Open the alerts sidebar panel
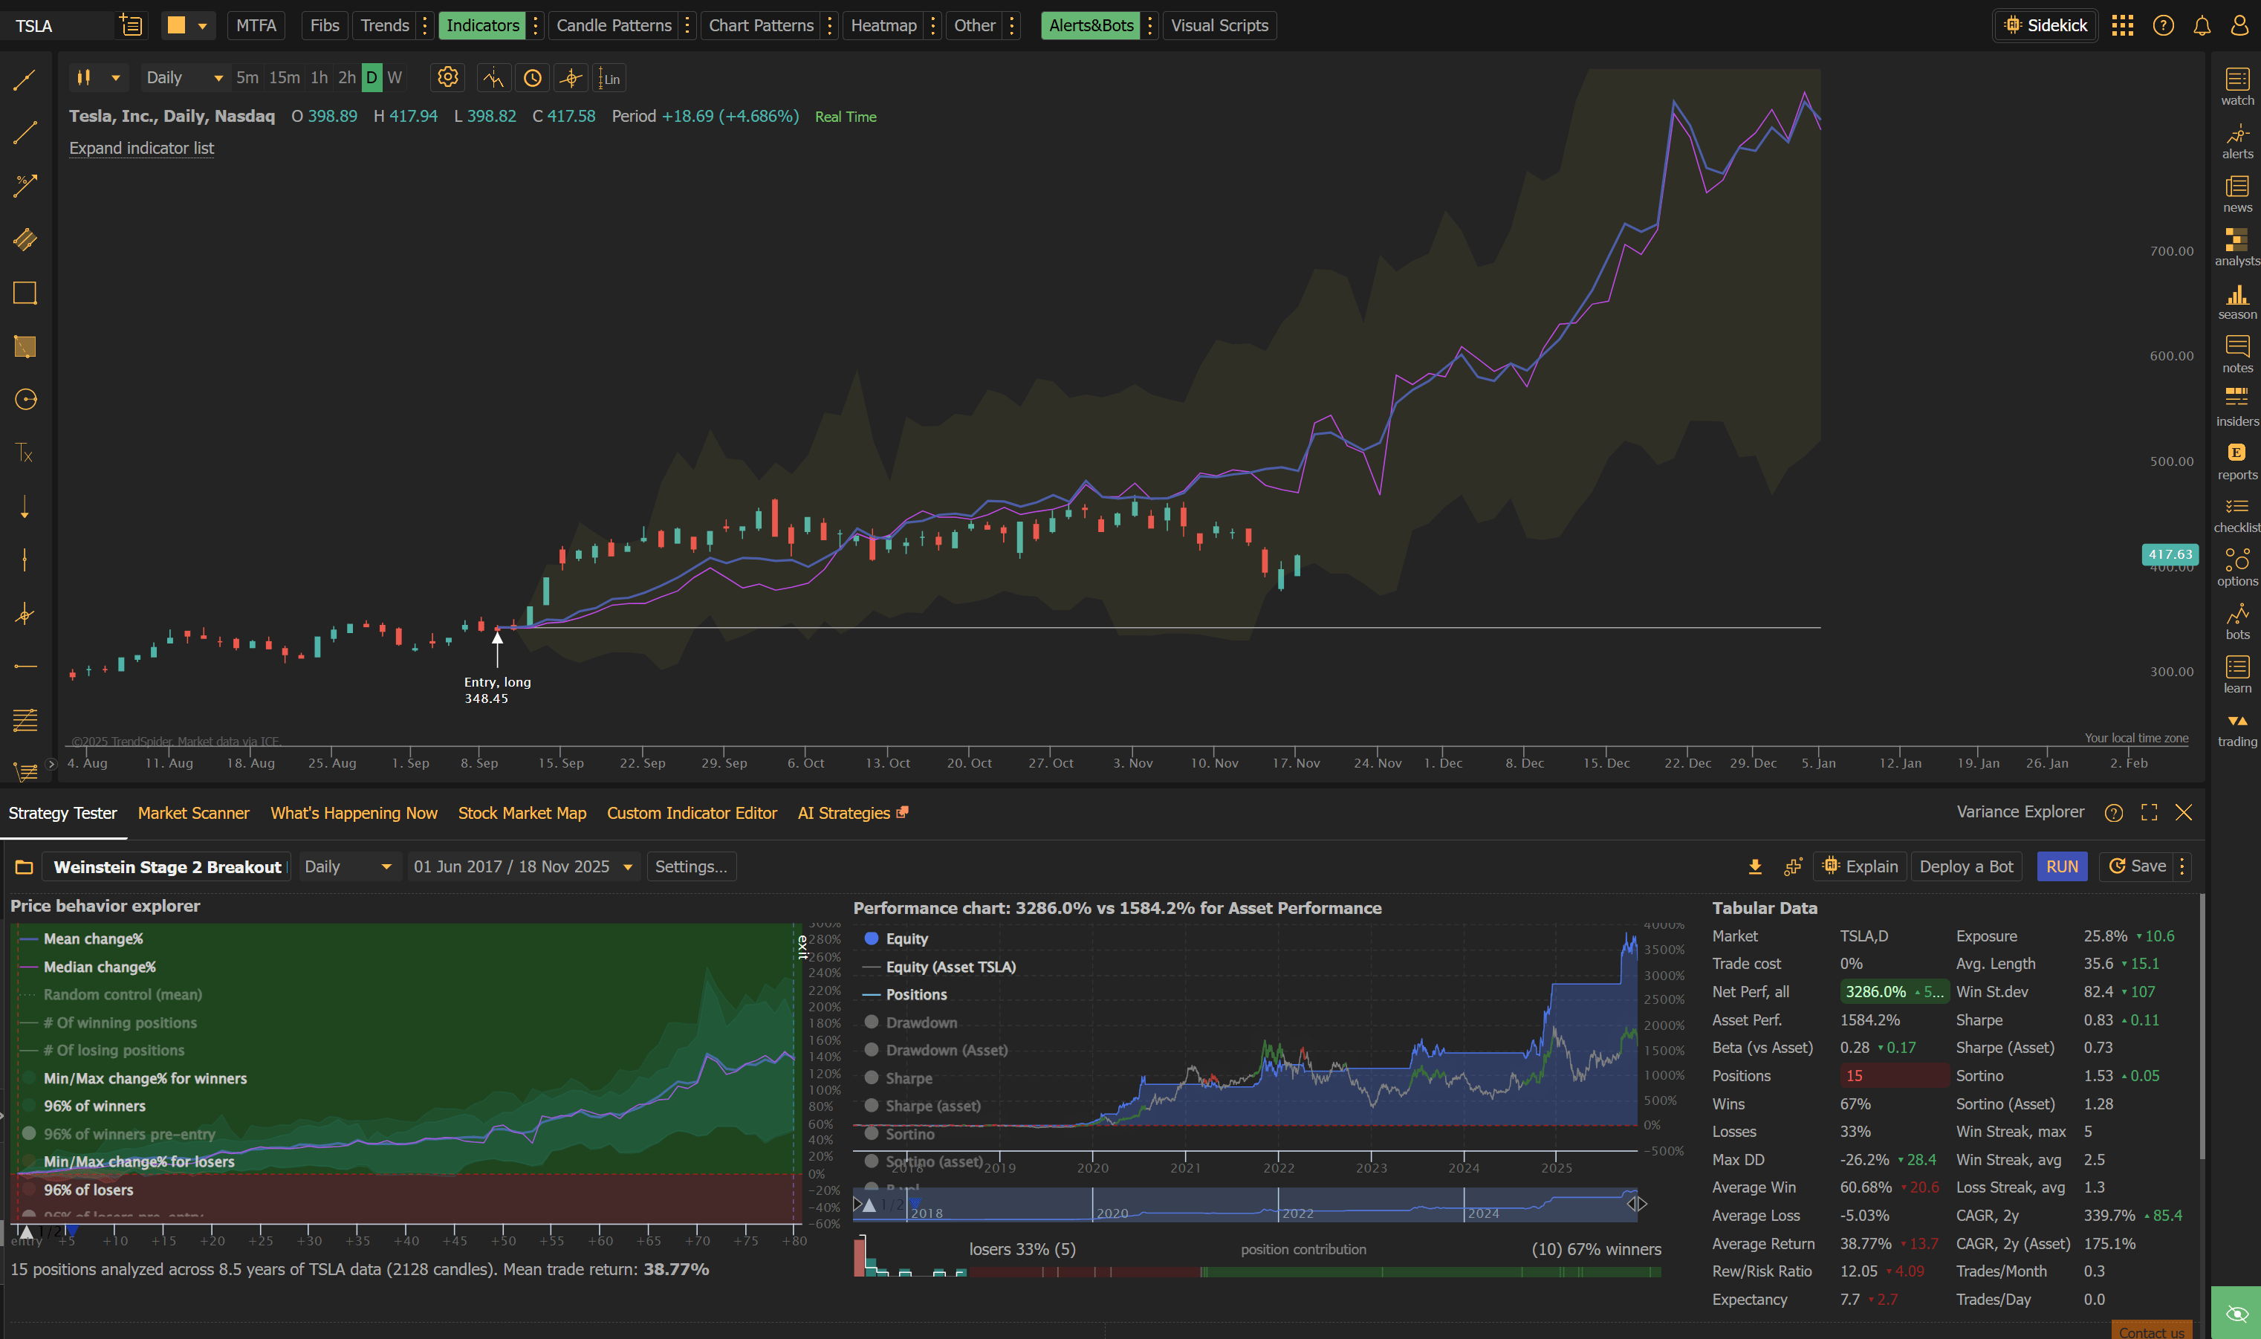 pyautogui.click(x=2236, y=140)
